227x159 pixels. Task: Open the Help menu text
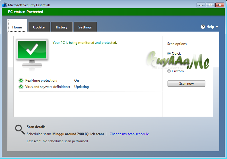pyautogui.click(x=210, y=27)
